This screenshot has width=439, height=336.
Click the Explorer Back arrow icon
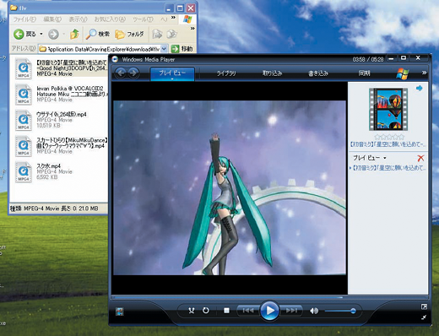pos(19,35)
